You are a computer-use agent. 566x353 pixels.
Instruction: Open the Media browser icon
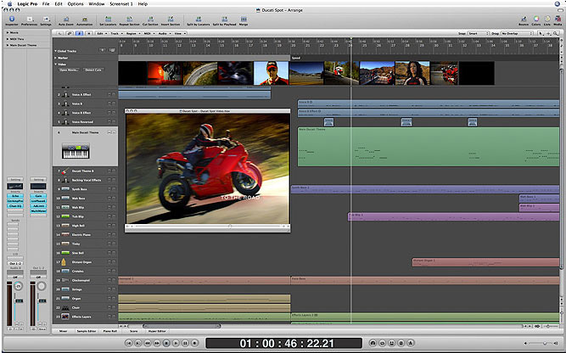[556, 18]
